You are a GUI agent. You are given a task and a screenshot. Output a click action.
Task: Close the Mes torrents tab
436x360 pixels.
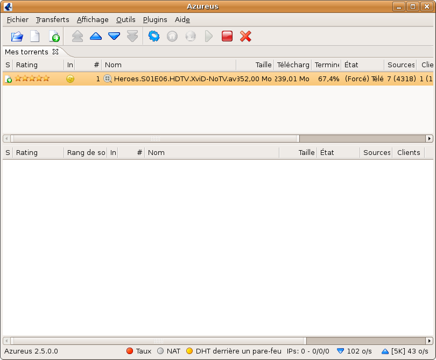pos(55,52)
